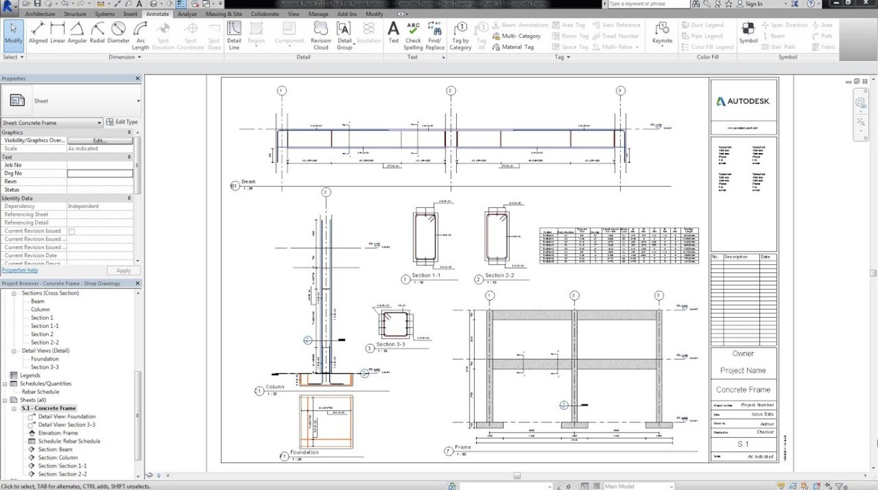878x490 pixels.
Task: Open the View ribbon tab
Action: [294, 13]
